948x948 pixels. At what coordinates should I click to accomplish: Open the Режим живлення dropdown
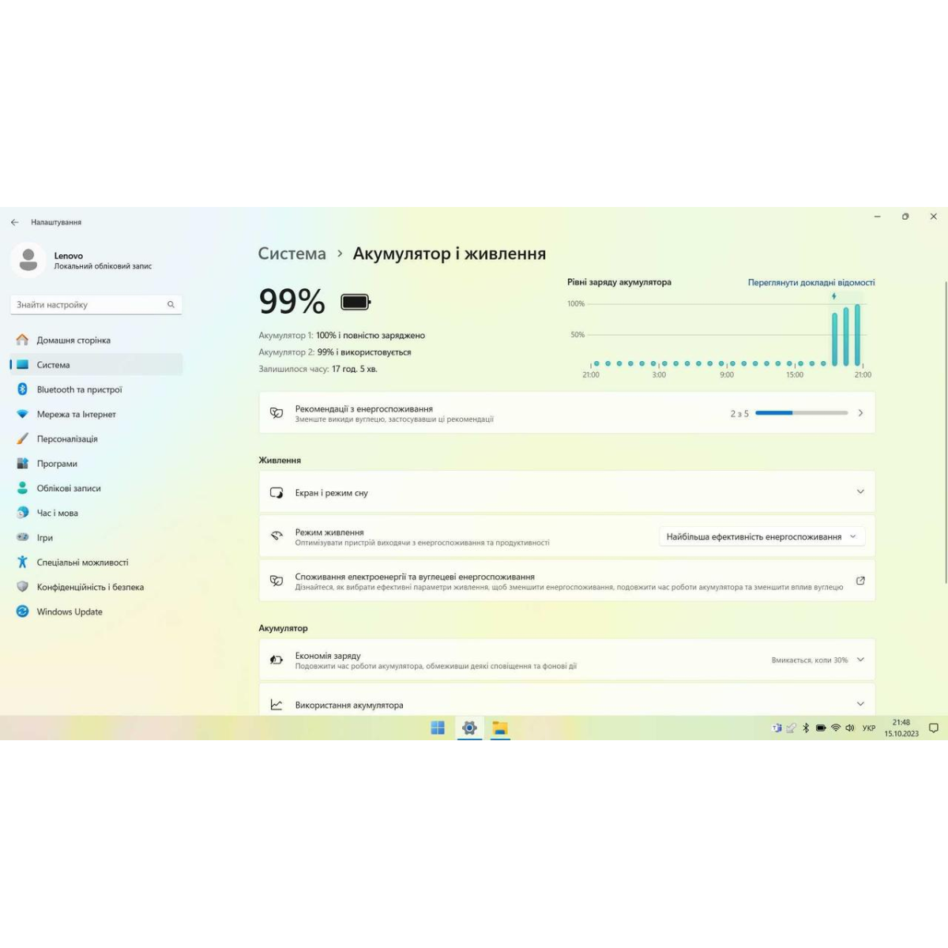coord(762,537)
